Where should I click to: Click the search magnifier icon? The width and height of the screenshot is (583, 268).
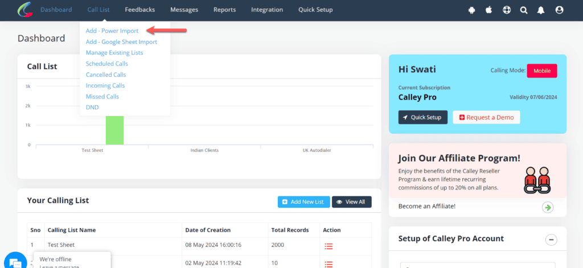coord(524,10)
